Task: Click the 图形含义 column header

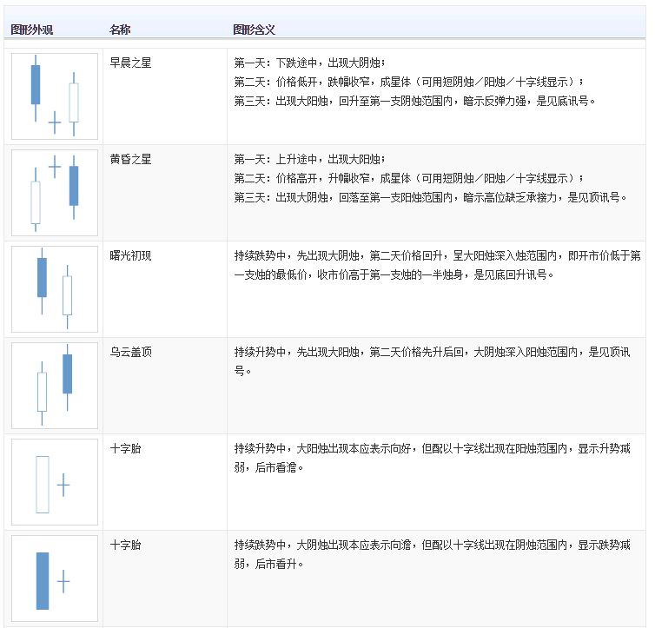Action: pos(254,30)
